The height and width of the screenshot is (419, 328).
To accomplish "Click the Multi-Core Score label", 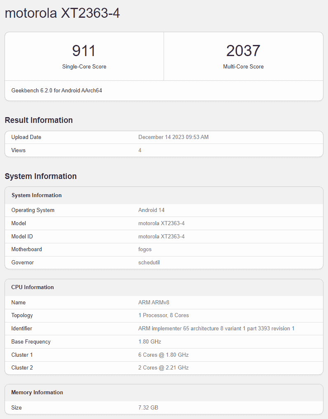I will 243,66.
